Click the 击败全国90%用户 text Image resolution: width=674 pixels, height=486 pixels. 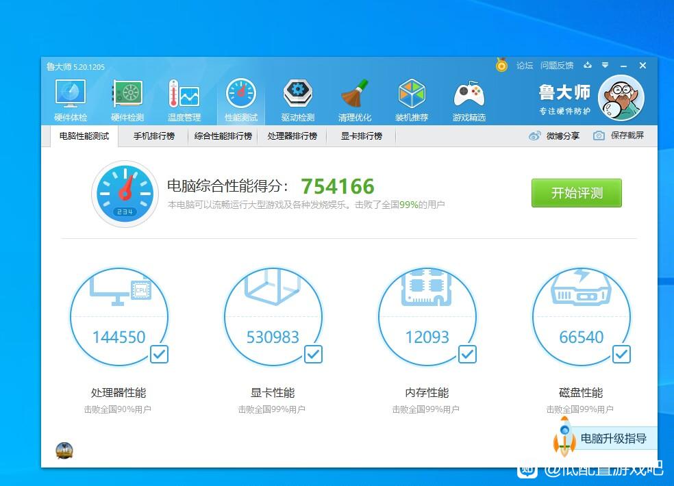click(x=117, y=409)
